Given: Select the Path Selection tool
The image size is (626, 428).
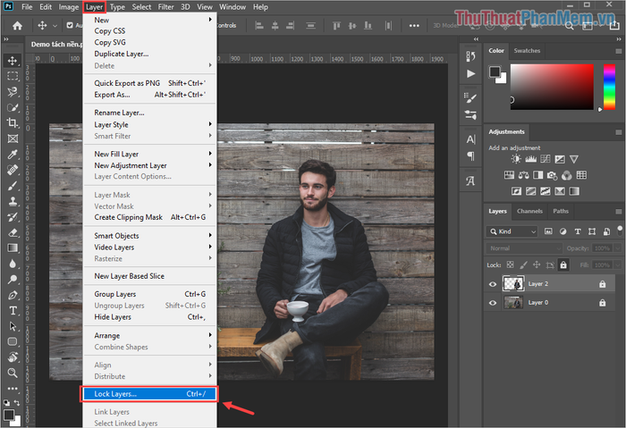Looking at the screenshot, I should click(x=13, y=326).
